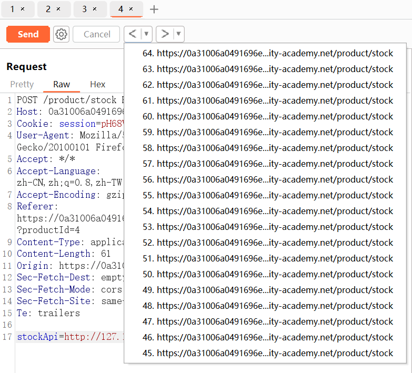
Task: Close Repeater tab 2
Action: pos(58,9)
